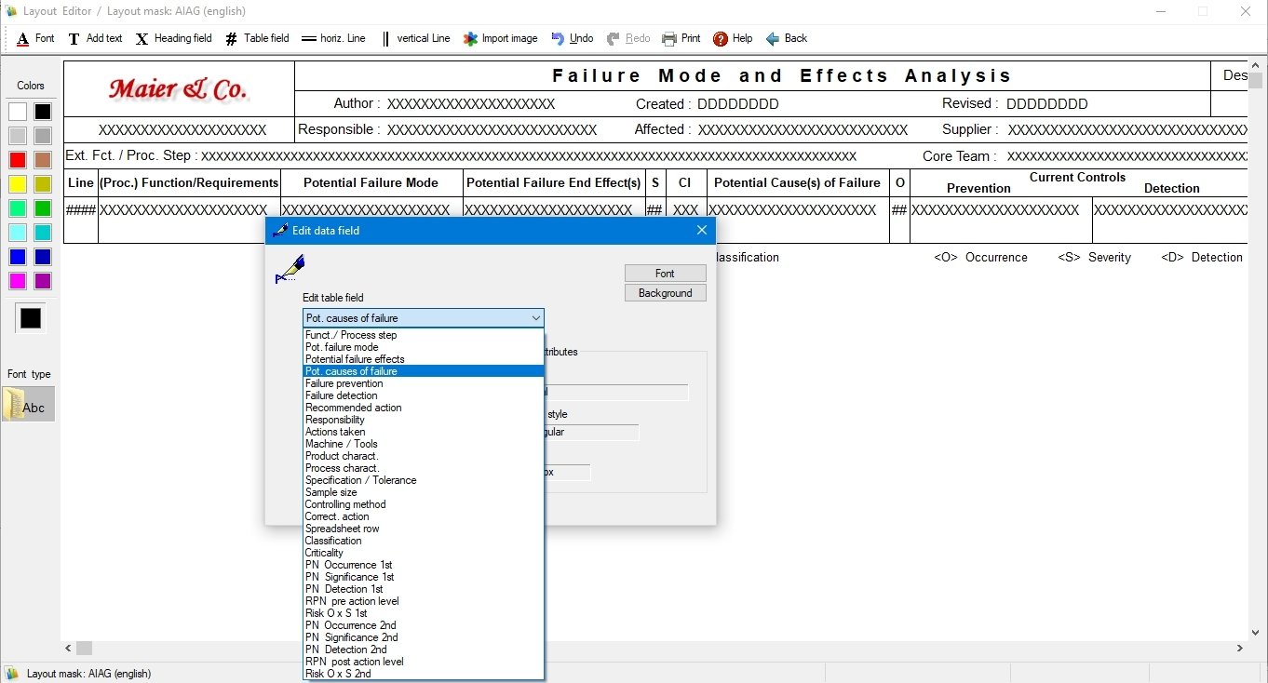The image size is (1268, 683).
Task: Close the Edit data field dialog
Action: [x=702, y=230]
